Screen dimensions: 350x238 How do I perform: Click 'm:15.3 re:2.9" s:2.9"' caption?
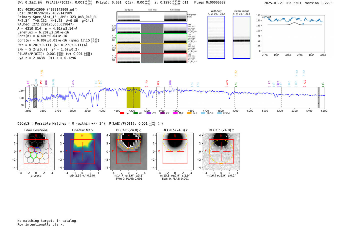tap(175, 176)
